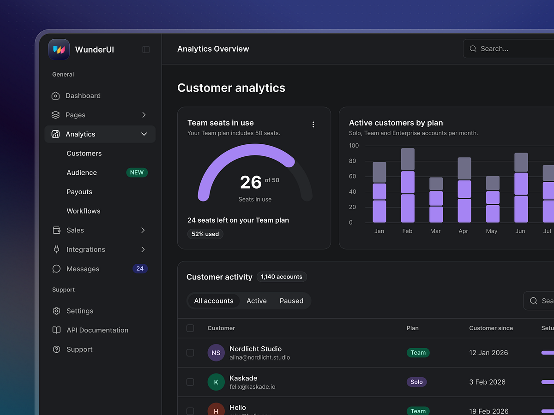Check the Helio row checkbox
Screen dimensions: 554x415
190,411
